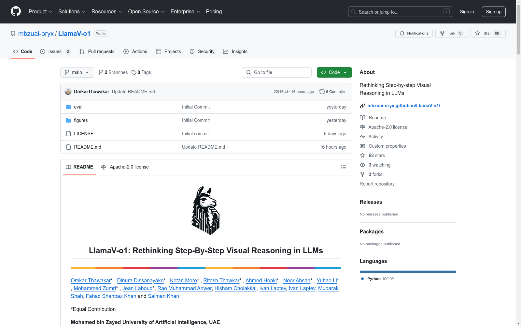The width and height of the screenshot is (521, 326).
Task: Click the Go to file search field
Action: pos(277,72)
